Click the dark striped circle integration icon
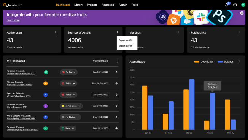Viewport: 248px width, 140px height. point(162,17)
